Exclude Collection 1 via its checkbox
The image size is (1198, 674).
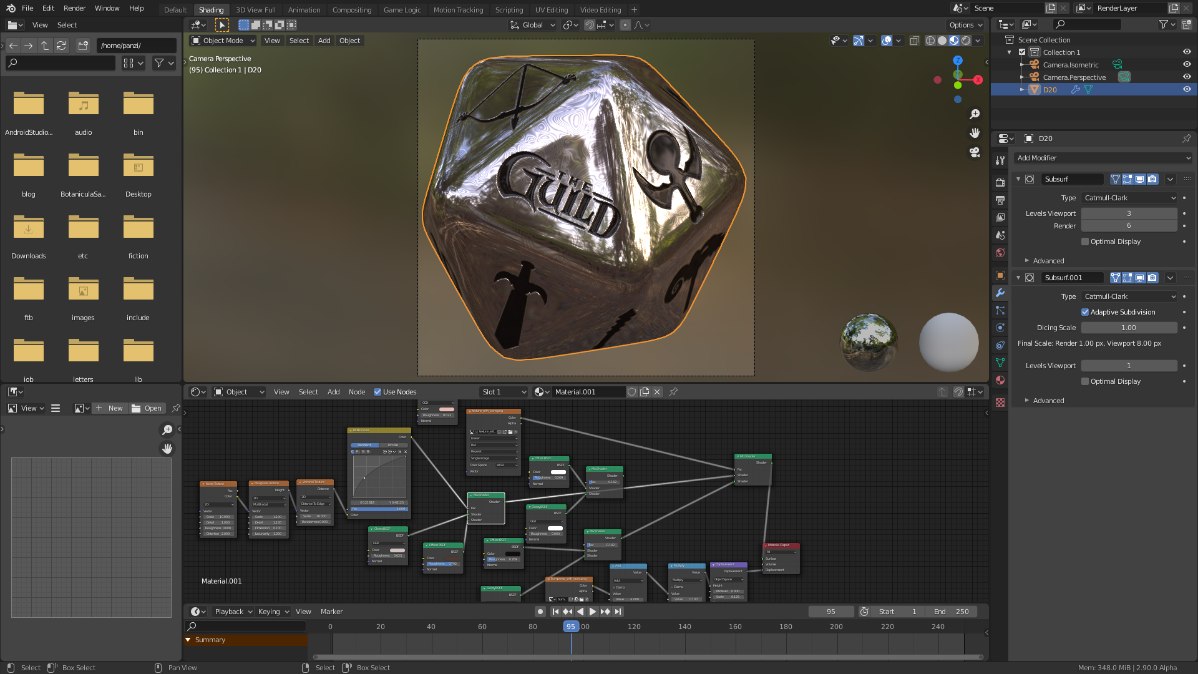click(1022, 52)
